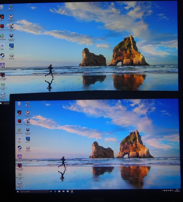The height and width of the screenshot is (202, 183).
Task: Open Overwatch shortcut on the MSI laptop
Action: (x=28, y=148)
